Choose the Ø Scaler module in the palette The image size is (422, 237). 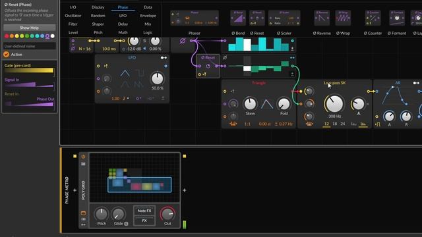[x=284, y=18]
